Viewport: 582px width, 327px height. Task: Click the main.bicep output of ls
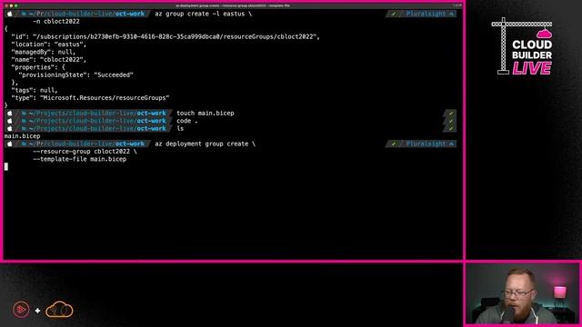point(22,136)
